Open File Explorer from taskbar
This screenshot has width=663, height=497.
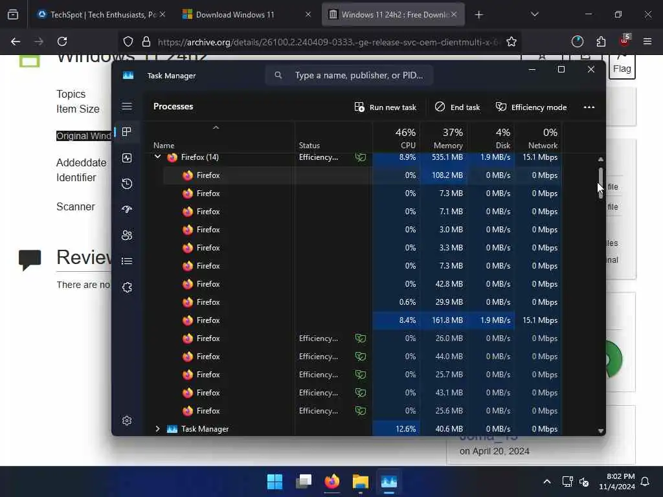pos(361,481)
